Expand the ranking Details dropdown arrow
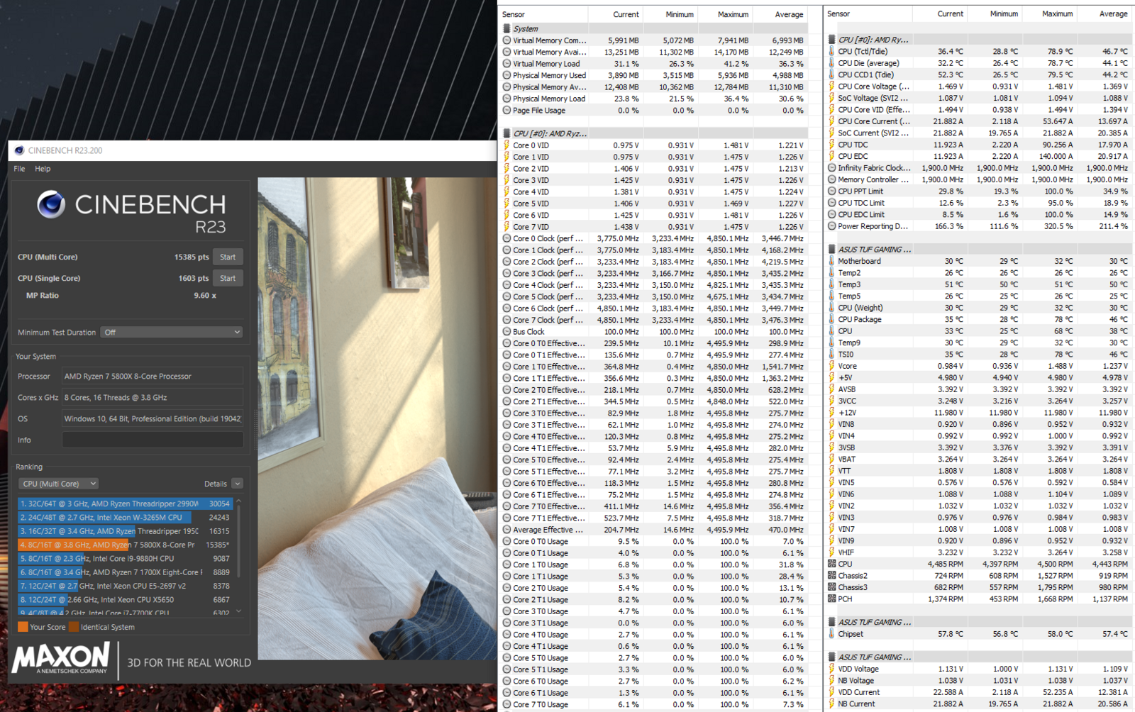Viewport: 1135px width, 712px height. (238, 484)
